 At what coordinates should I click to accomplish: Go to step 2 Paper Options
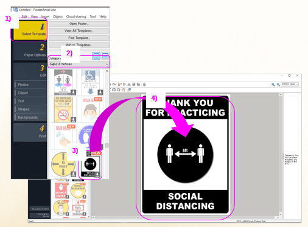coord(30,51)
